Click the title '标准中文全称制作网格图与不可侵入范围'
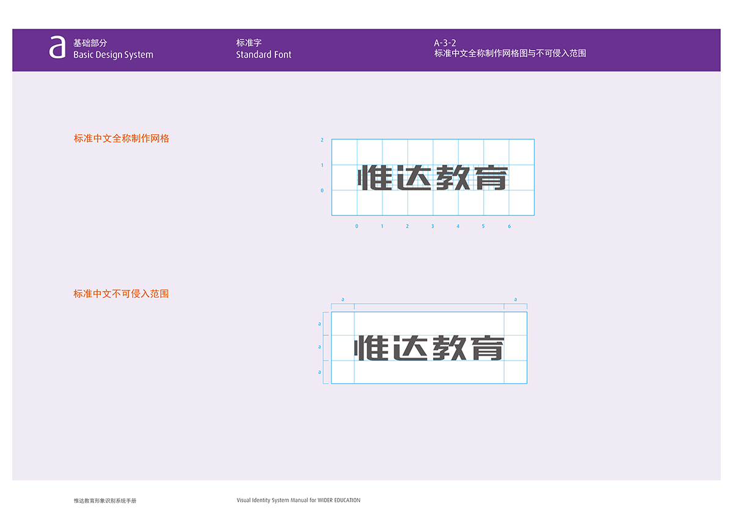This screenshot has height=518, width=733. (x=510, y=54)
